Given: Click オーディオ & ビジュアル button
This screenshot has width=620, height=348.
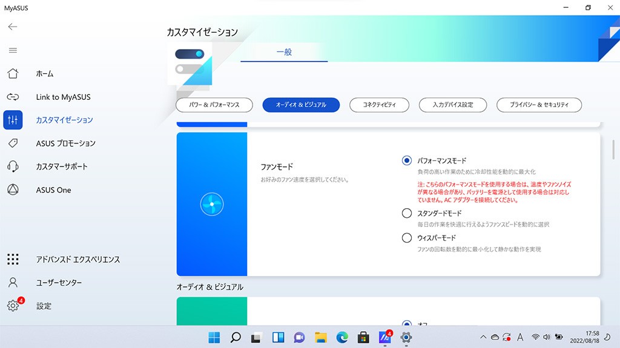Looking at the screenshot, I should [x=301, y=105].
